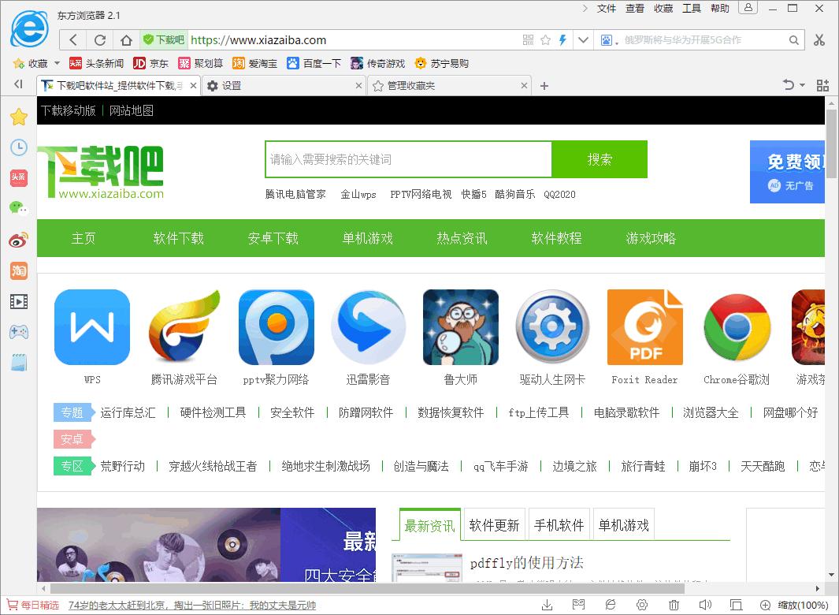Open the Chrome谷歌浏览器 app icon
Viewport: 839px width, 615px height.
tap(737, 327)
